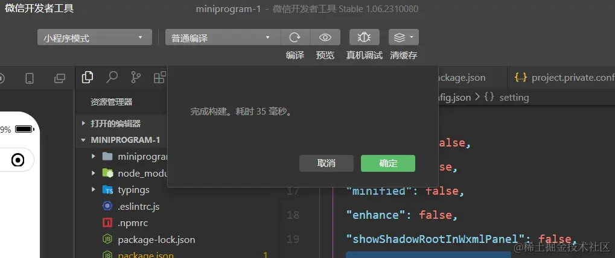Image resolution: width=615 pixels, height=258 pixels.
Task: Toggle the phone simulator device icon
Action: click(x=30, y=79)
